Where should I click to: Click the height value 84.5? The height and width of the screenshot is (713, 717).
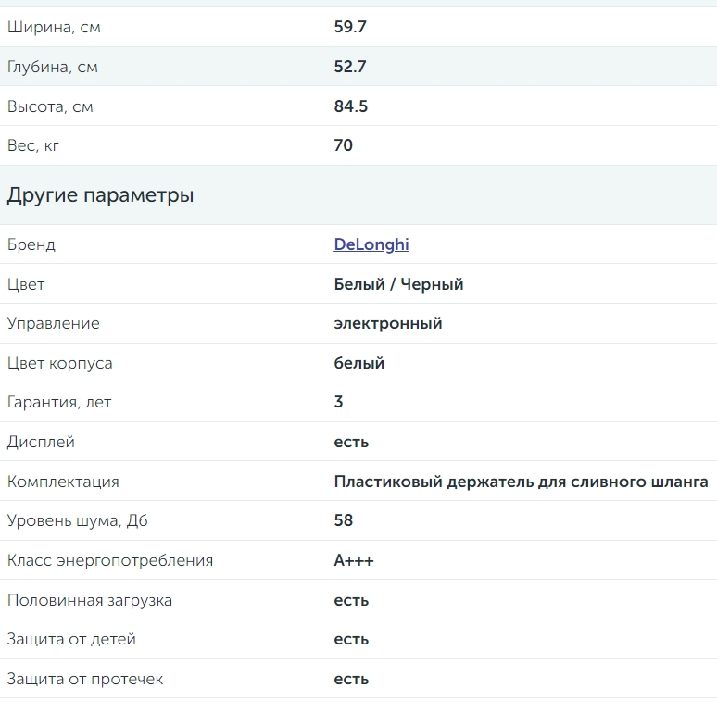tap(351, 106)
